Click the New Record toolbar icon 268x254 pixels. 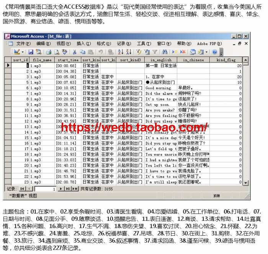[x=175, y=52]
